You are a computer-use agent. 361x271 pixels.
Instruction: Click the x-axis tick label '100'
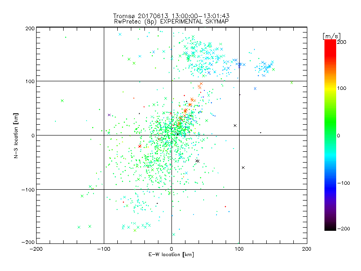point(239,249)
